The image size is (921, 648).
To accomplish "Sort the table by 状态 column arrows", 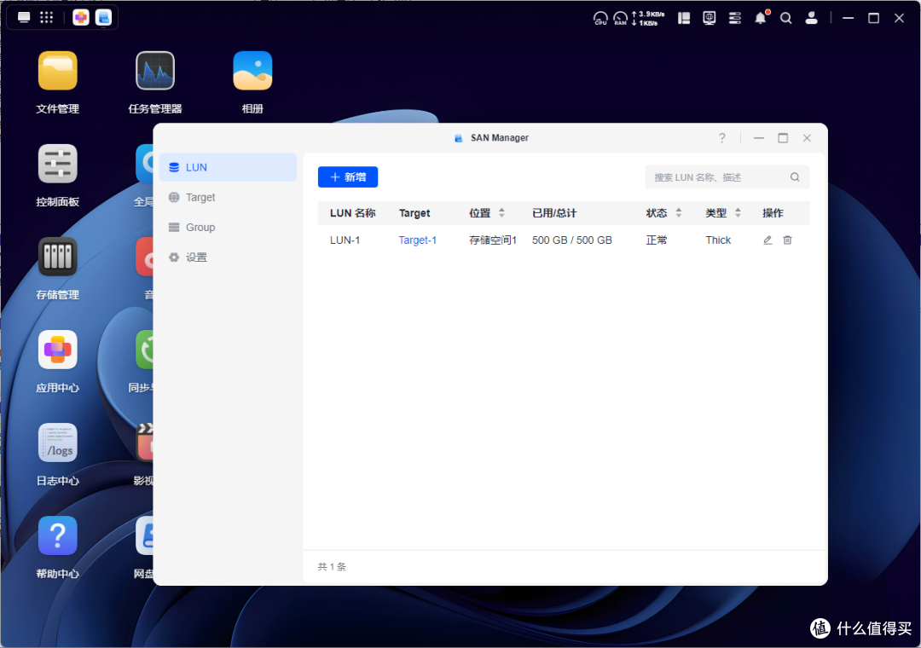I will (x=679, y=212).
